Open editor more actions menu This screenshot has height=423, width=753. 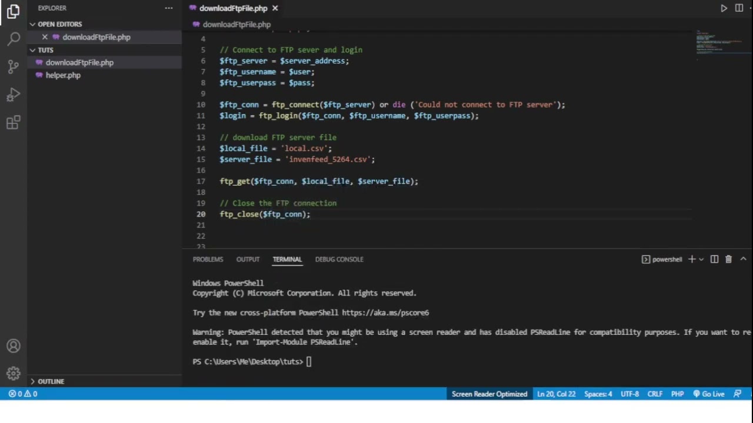pos(751,8)
